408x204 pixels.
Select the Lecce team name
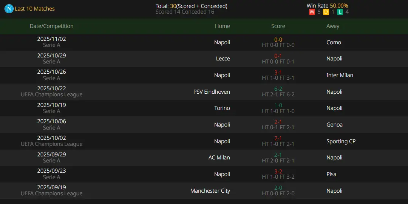223,59
